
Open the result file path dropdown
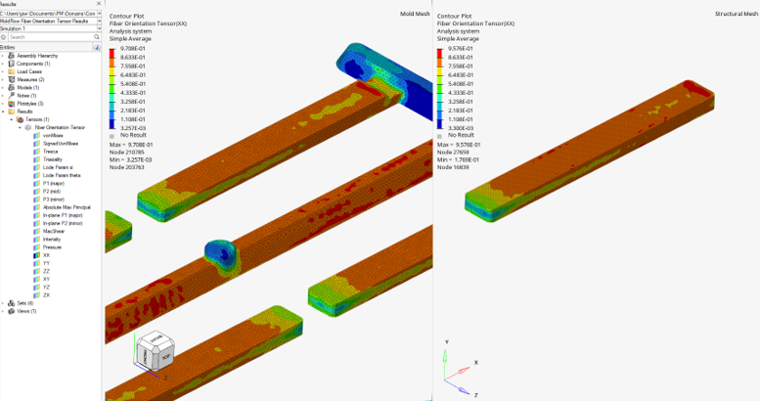coord(99,14)
